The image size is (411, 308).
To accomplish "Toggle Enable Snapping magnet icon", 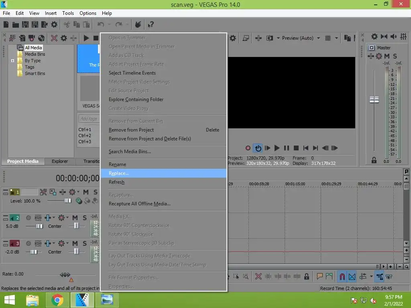I will point(342,277).
